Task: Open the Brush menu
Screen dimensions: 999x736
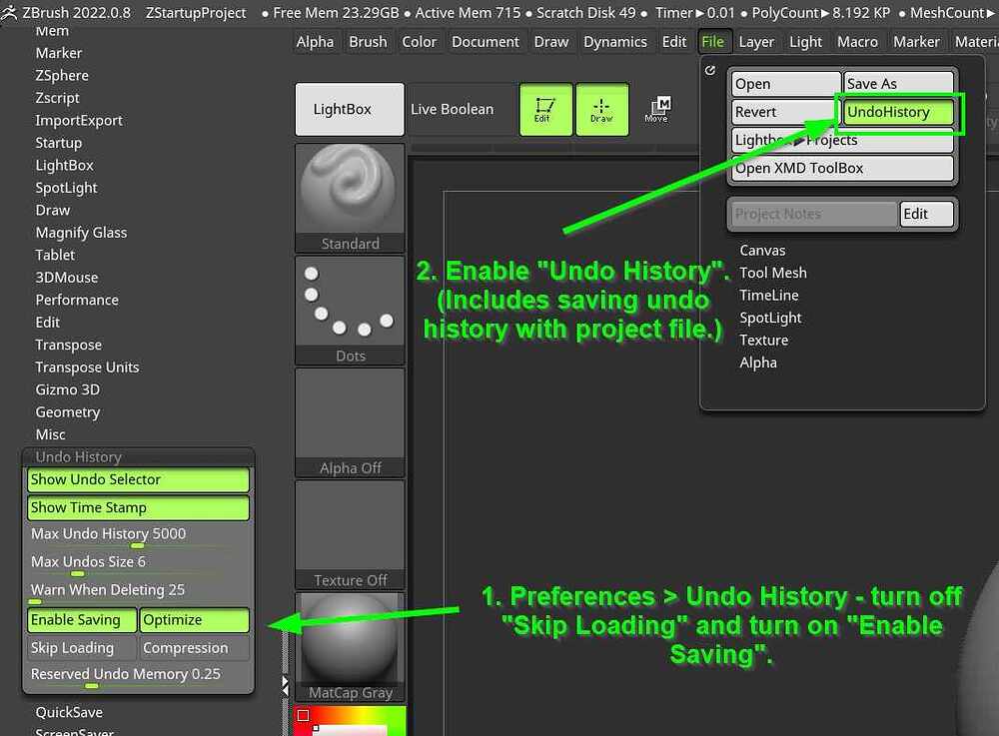Action: pos(368,42)
